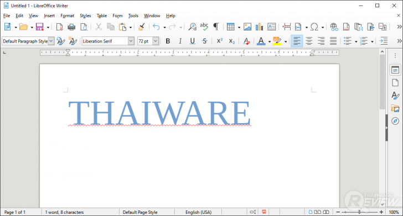Click the zoom out minus button

[x=338, y=212]
